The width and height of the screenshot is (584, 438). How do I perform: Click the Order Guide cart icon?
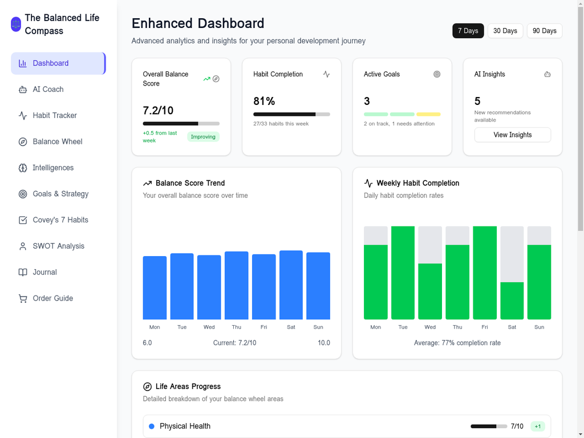tap(22, 298)
